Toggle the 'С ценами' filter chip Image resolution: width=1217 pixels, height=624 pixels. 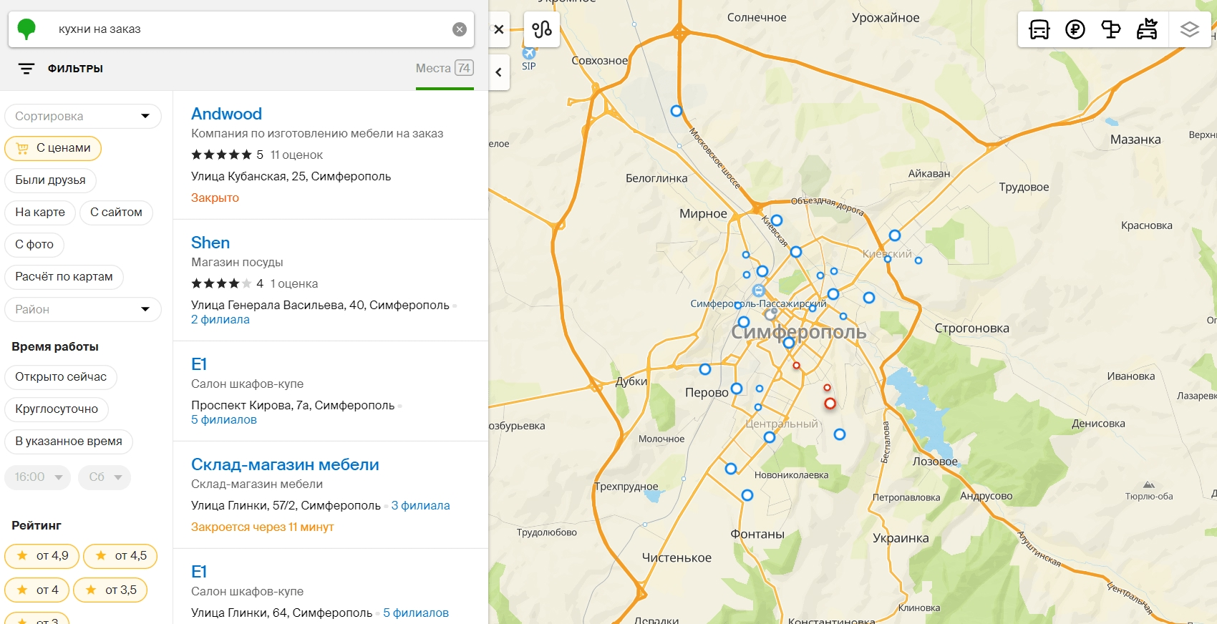click(54, 148)
